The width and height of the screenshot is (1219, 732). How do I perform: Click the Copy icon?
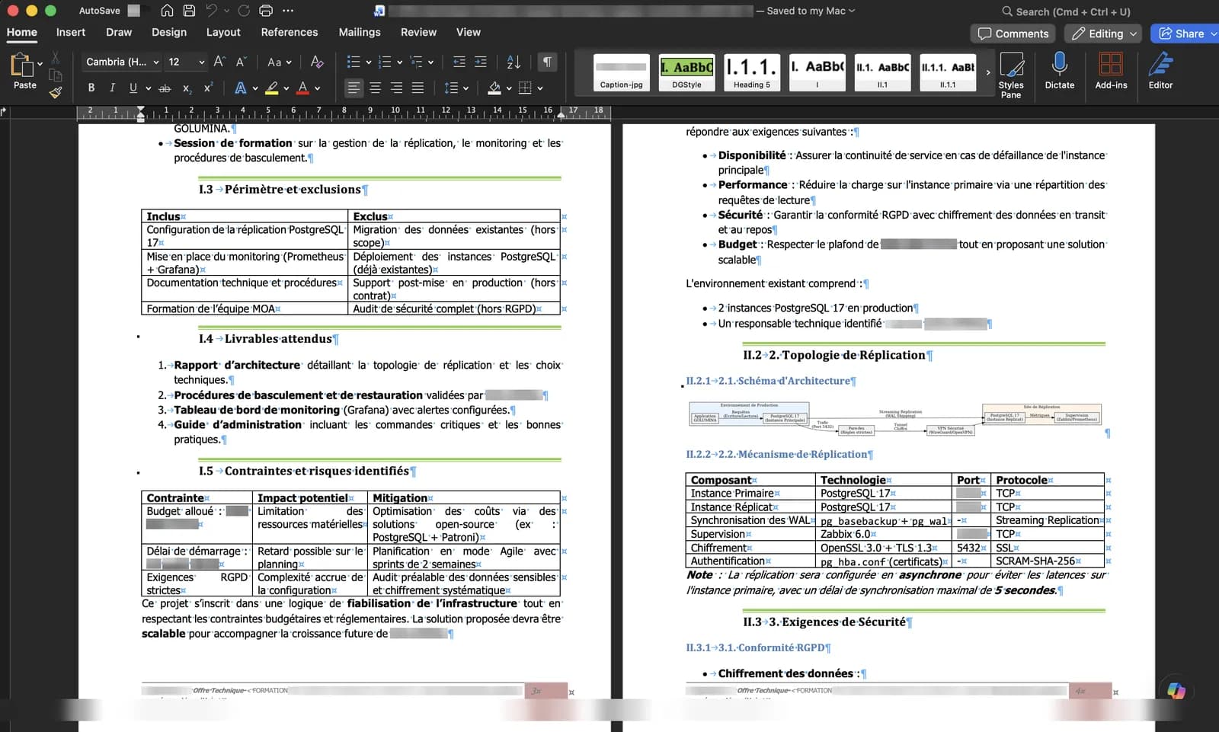click(55, 75)
